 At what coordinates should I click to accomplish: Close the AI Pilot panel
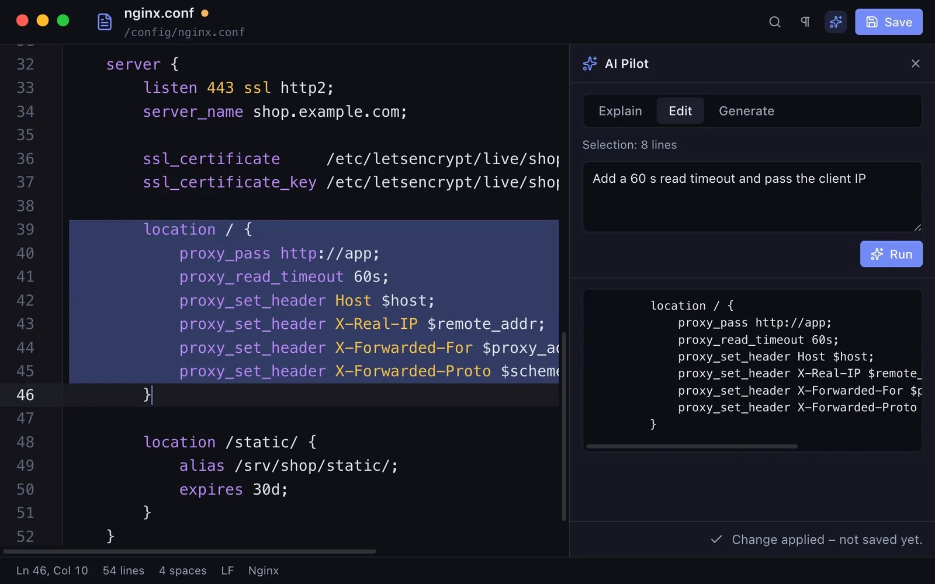pyautogui.click(x=916, y=64)
